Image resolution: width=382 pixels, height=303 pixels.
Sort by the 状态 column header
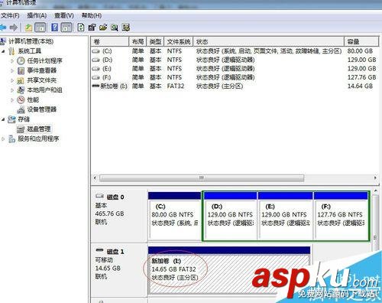pos(269,41)
